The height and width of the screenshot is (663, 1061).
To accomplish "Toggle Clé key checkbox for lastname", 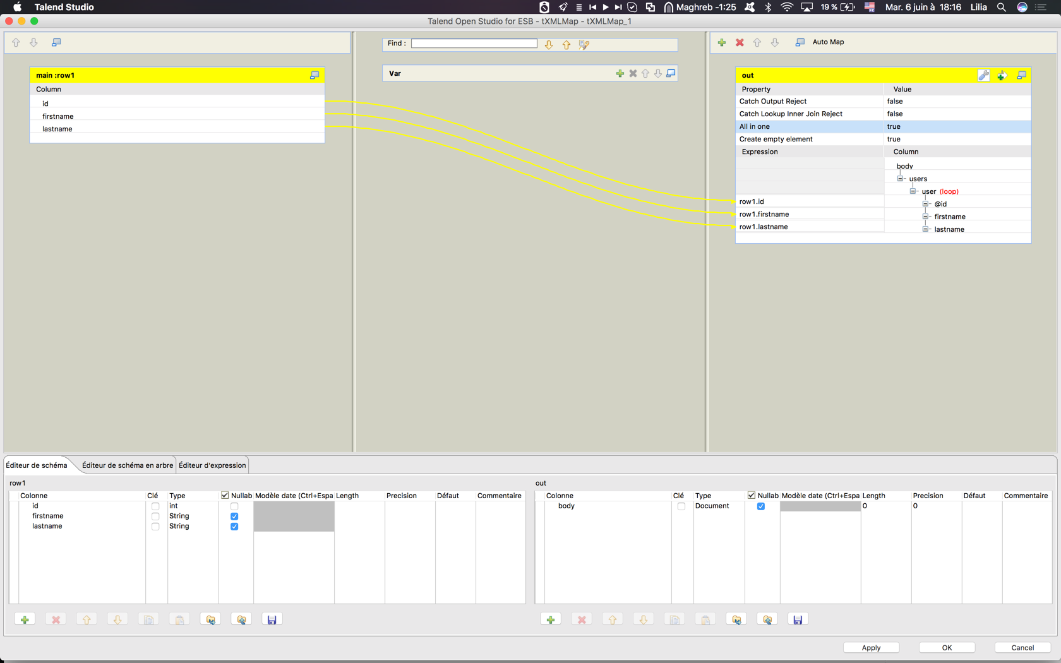I will (x=155, y=527).
